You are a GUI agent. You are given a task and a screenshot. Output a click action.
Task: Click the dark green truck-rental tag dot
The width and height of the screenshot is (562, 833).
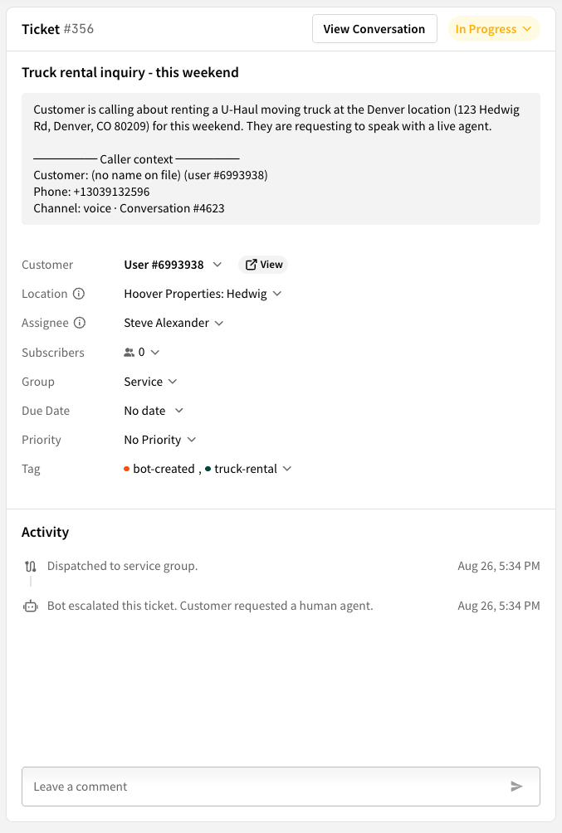208,469
